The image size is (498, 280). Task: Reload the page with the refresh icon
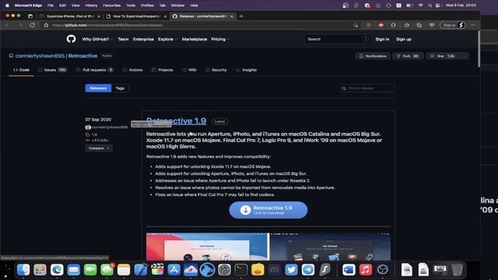coord(33,25)
